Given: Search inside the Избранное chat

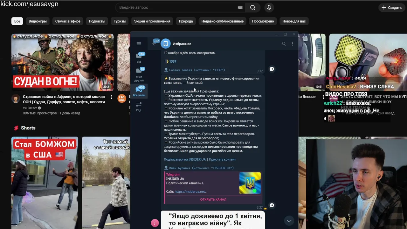Looking at the screenshot, I should [284, 44].
